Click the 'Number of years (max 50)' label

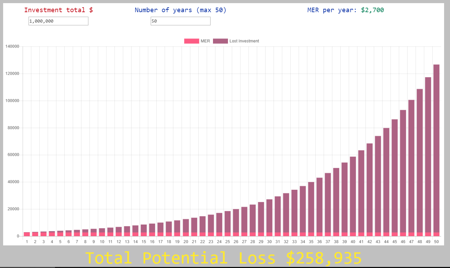181,10
